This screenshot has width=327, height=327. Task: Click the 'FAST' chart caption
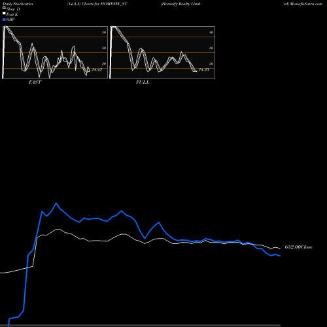(x=35, y=82)
